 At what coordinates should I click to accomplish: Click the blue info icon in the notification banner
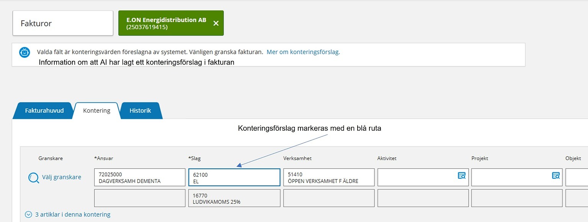click(24, 52)
